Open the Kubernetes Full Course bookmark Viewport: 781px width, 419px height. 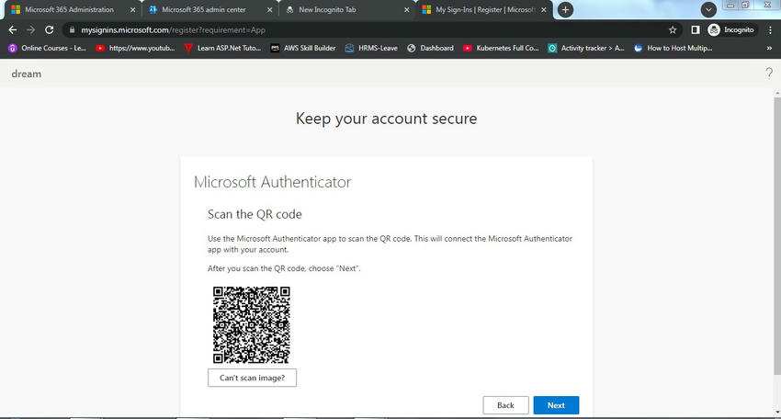[x=501, y=48]
